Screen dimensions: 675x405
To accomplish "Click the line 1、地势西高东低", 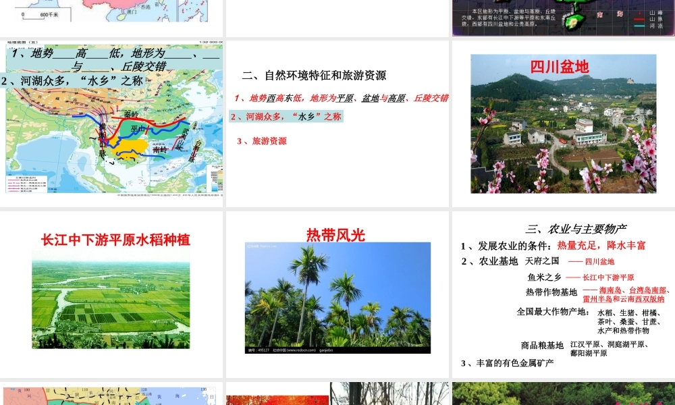I will (x=342, y=98).
